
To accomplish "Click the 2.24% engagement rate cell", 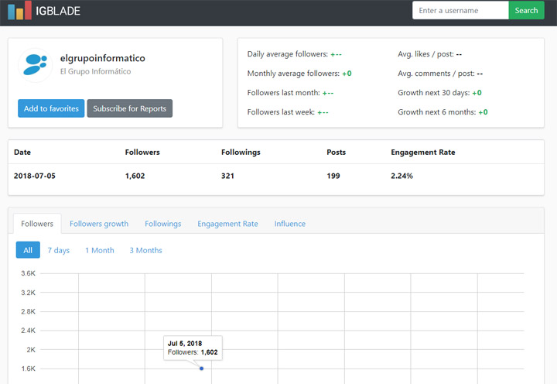I will tap(402, 176).
